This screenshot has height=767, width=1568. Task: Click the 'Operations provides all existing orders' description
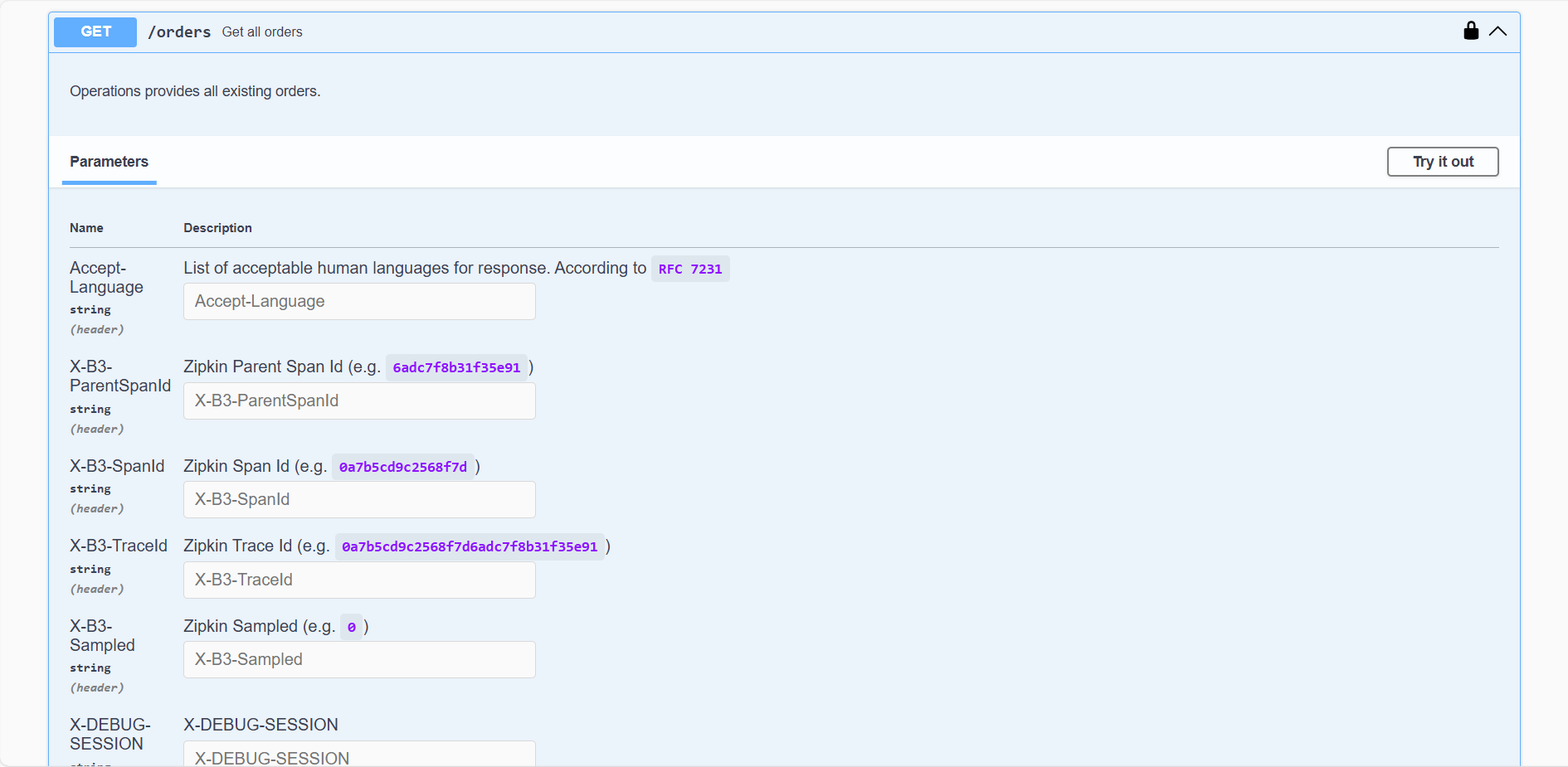194,91
